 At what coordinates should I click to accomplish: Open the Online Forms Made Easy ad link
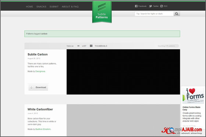tap(191, 108)
